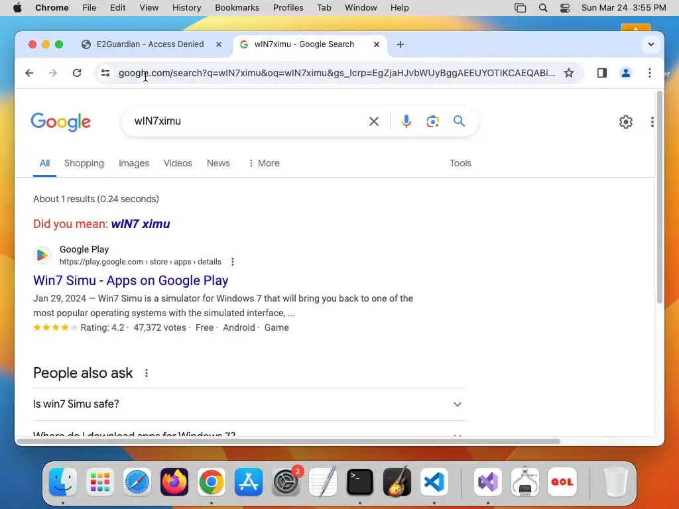Launch Safari from the Dock

pos(137,482)
